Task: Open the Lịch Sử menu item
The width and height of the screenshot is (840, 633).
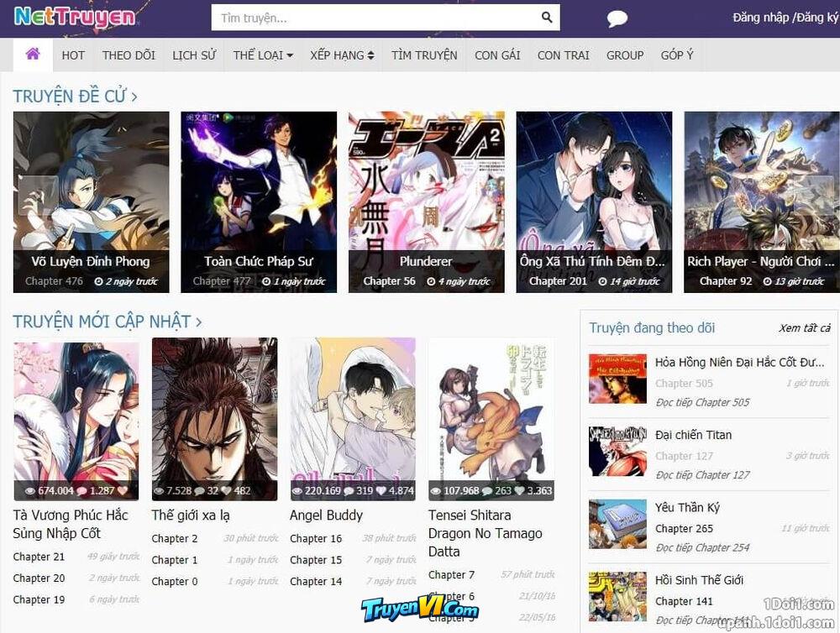Action: pos(194,55)
